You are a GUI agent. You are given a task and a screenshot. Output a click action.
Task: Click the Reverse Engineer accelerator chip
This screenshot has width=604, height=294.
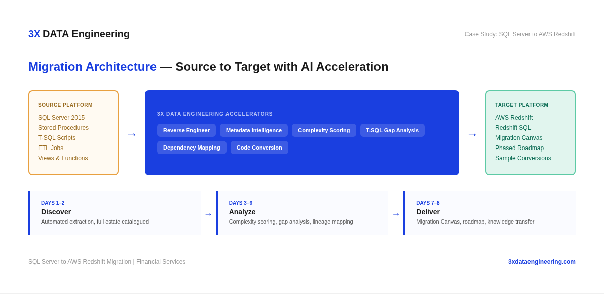186,130
